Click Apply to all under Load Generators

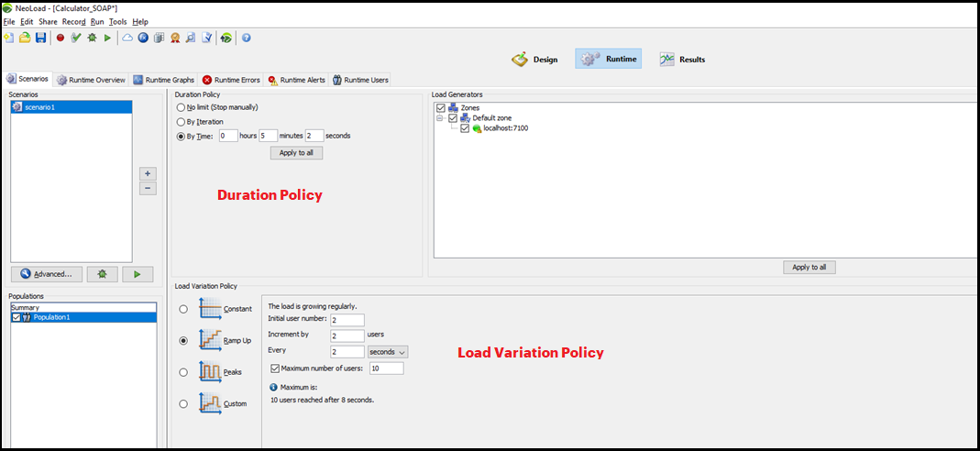point(809,268)
